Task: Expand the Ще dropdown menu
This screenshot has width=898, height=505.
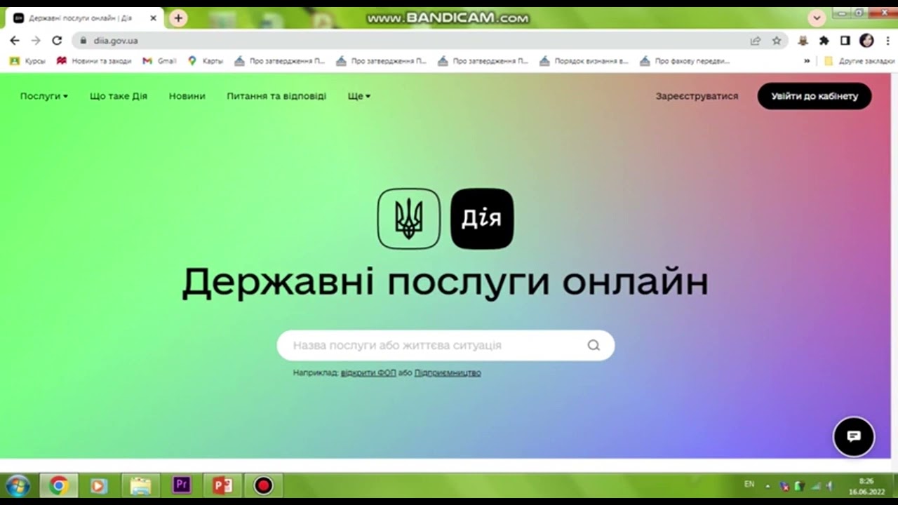Action: 359,96
